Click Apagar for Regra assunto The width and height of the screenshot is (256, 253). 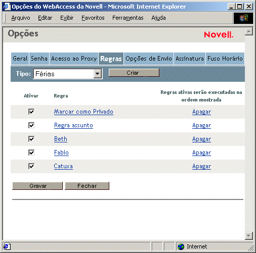click(201, 126)
